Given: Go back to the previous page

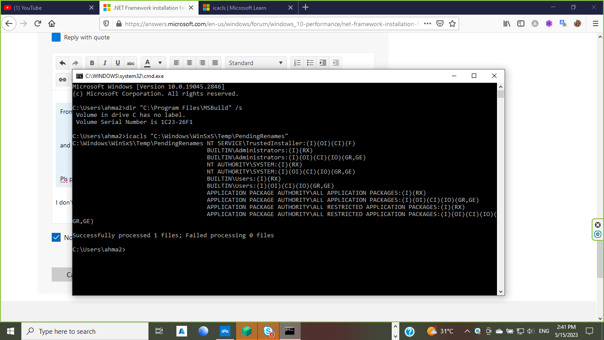Looking at the screenshot, I should click(x=10, y=23).
